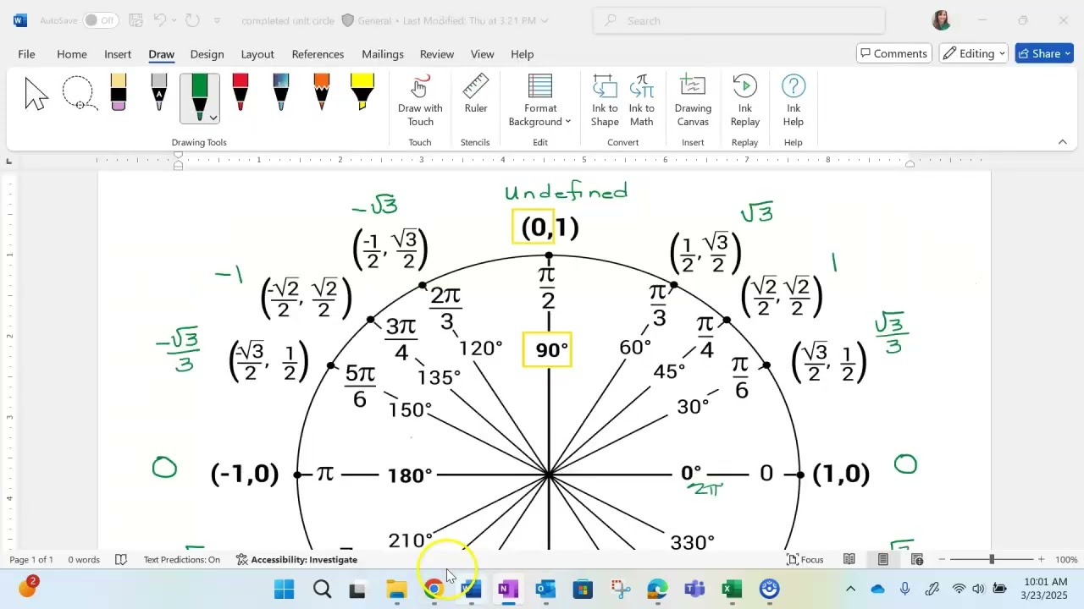Switch to the Insert tab
Image resolution: width=1084 pixels, height=609 pixels.
click(x=118, y=54)
